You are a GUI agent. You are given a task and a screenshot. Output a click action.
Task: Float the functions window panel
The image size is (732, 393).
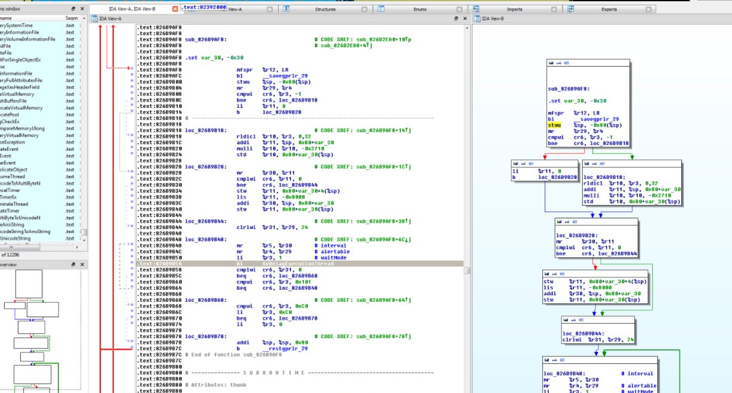73,9
